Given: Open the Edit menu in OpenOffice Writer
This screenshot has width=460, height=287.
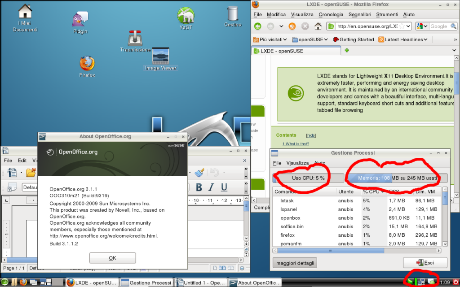Looking at the screenshot, I should tap(22, 161).
